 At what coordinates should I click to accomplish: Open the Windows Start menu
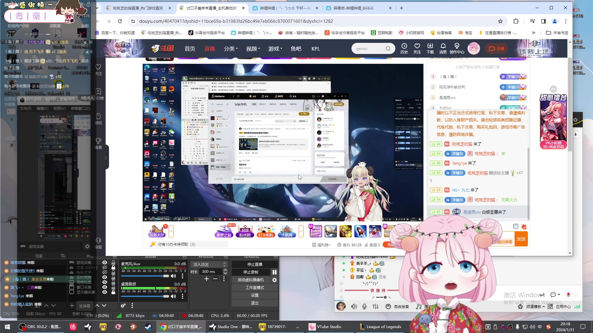7,327
